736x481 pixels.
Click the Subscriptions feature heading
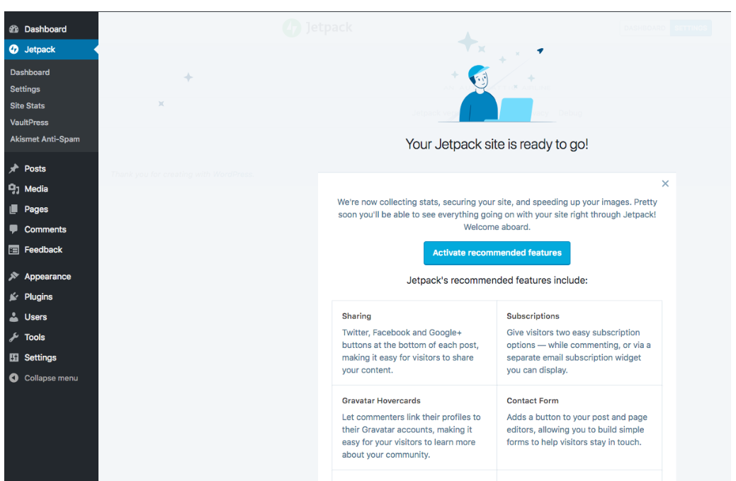click(533, 316)
